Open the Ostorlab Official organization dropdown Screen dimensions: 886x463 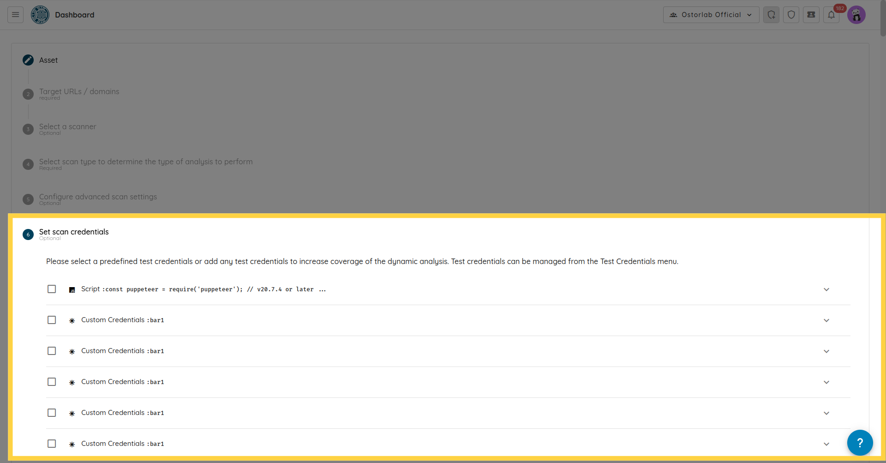(711, 15)
